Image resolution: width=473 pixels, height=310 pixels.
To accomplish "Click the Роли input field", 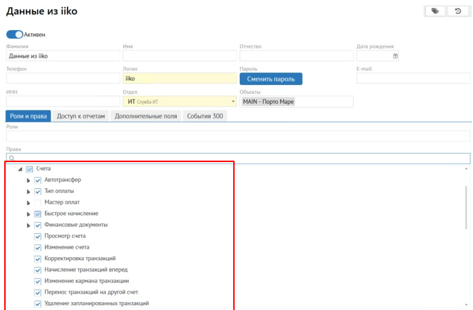I will pyautogui.click(x=238, y=136).
